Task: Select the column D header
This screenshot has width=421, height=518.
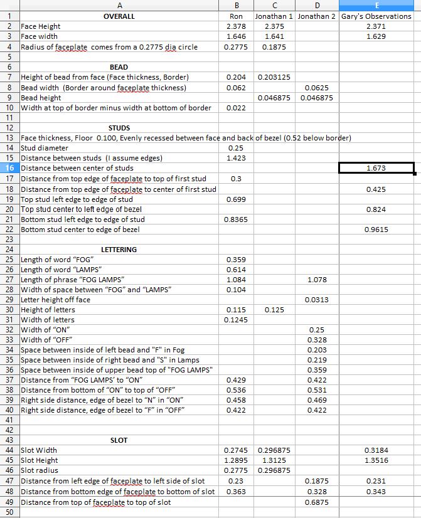Action: point(316,5)
